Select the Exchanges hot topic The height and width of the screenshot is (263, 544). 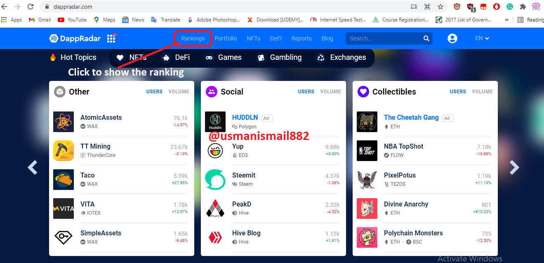pyautogui.click(x=341, y=57)
